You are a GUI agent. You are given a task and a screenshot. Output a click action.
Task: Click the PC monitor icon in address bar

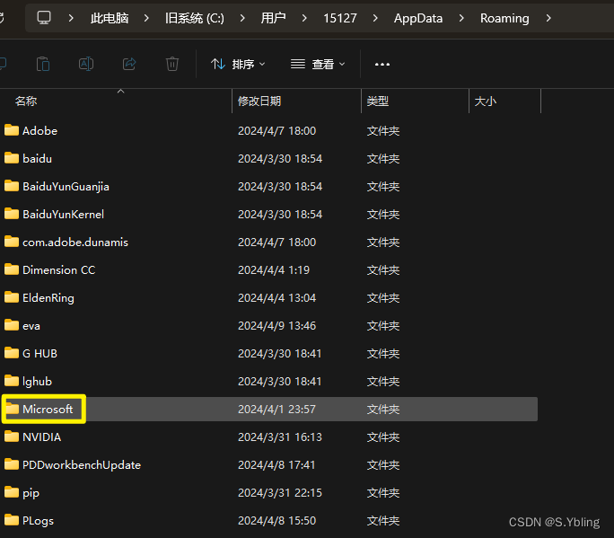[43, 18]
